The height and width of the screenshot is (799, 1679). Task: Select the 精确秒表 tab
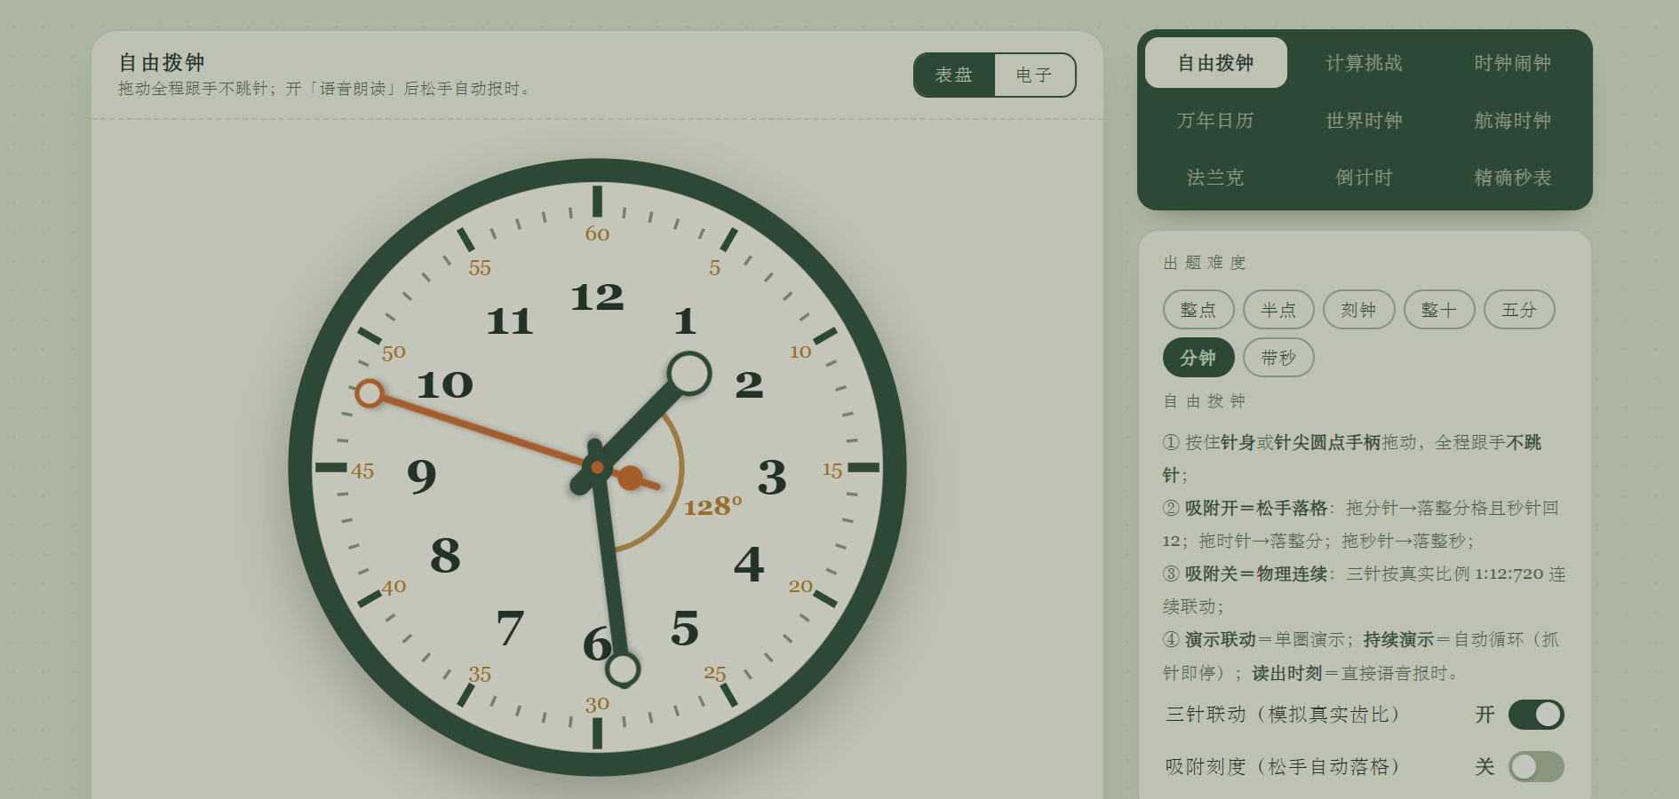point(1513,178)
